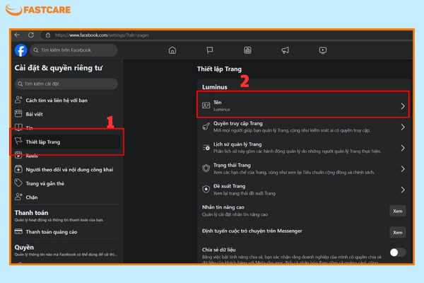Open the Video play icon in top navigation
Screen dimensions: 424x283
[x=323, y=50]
